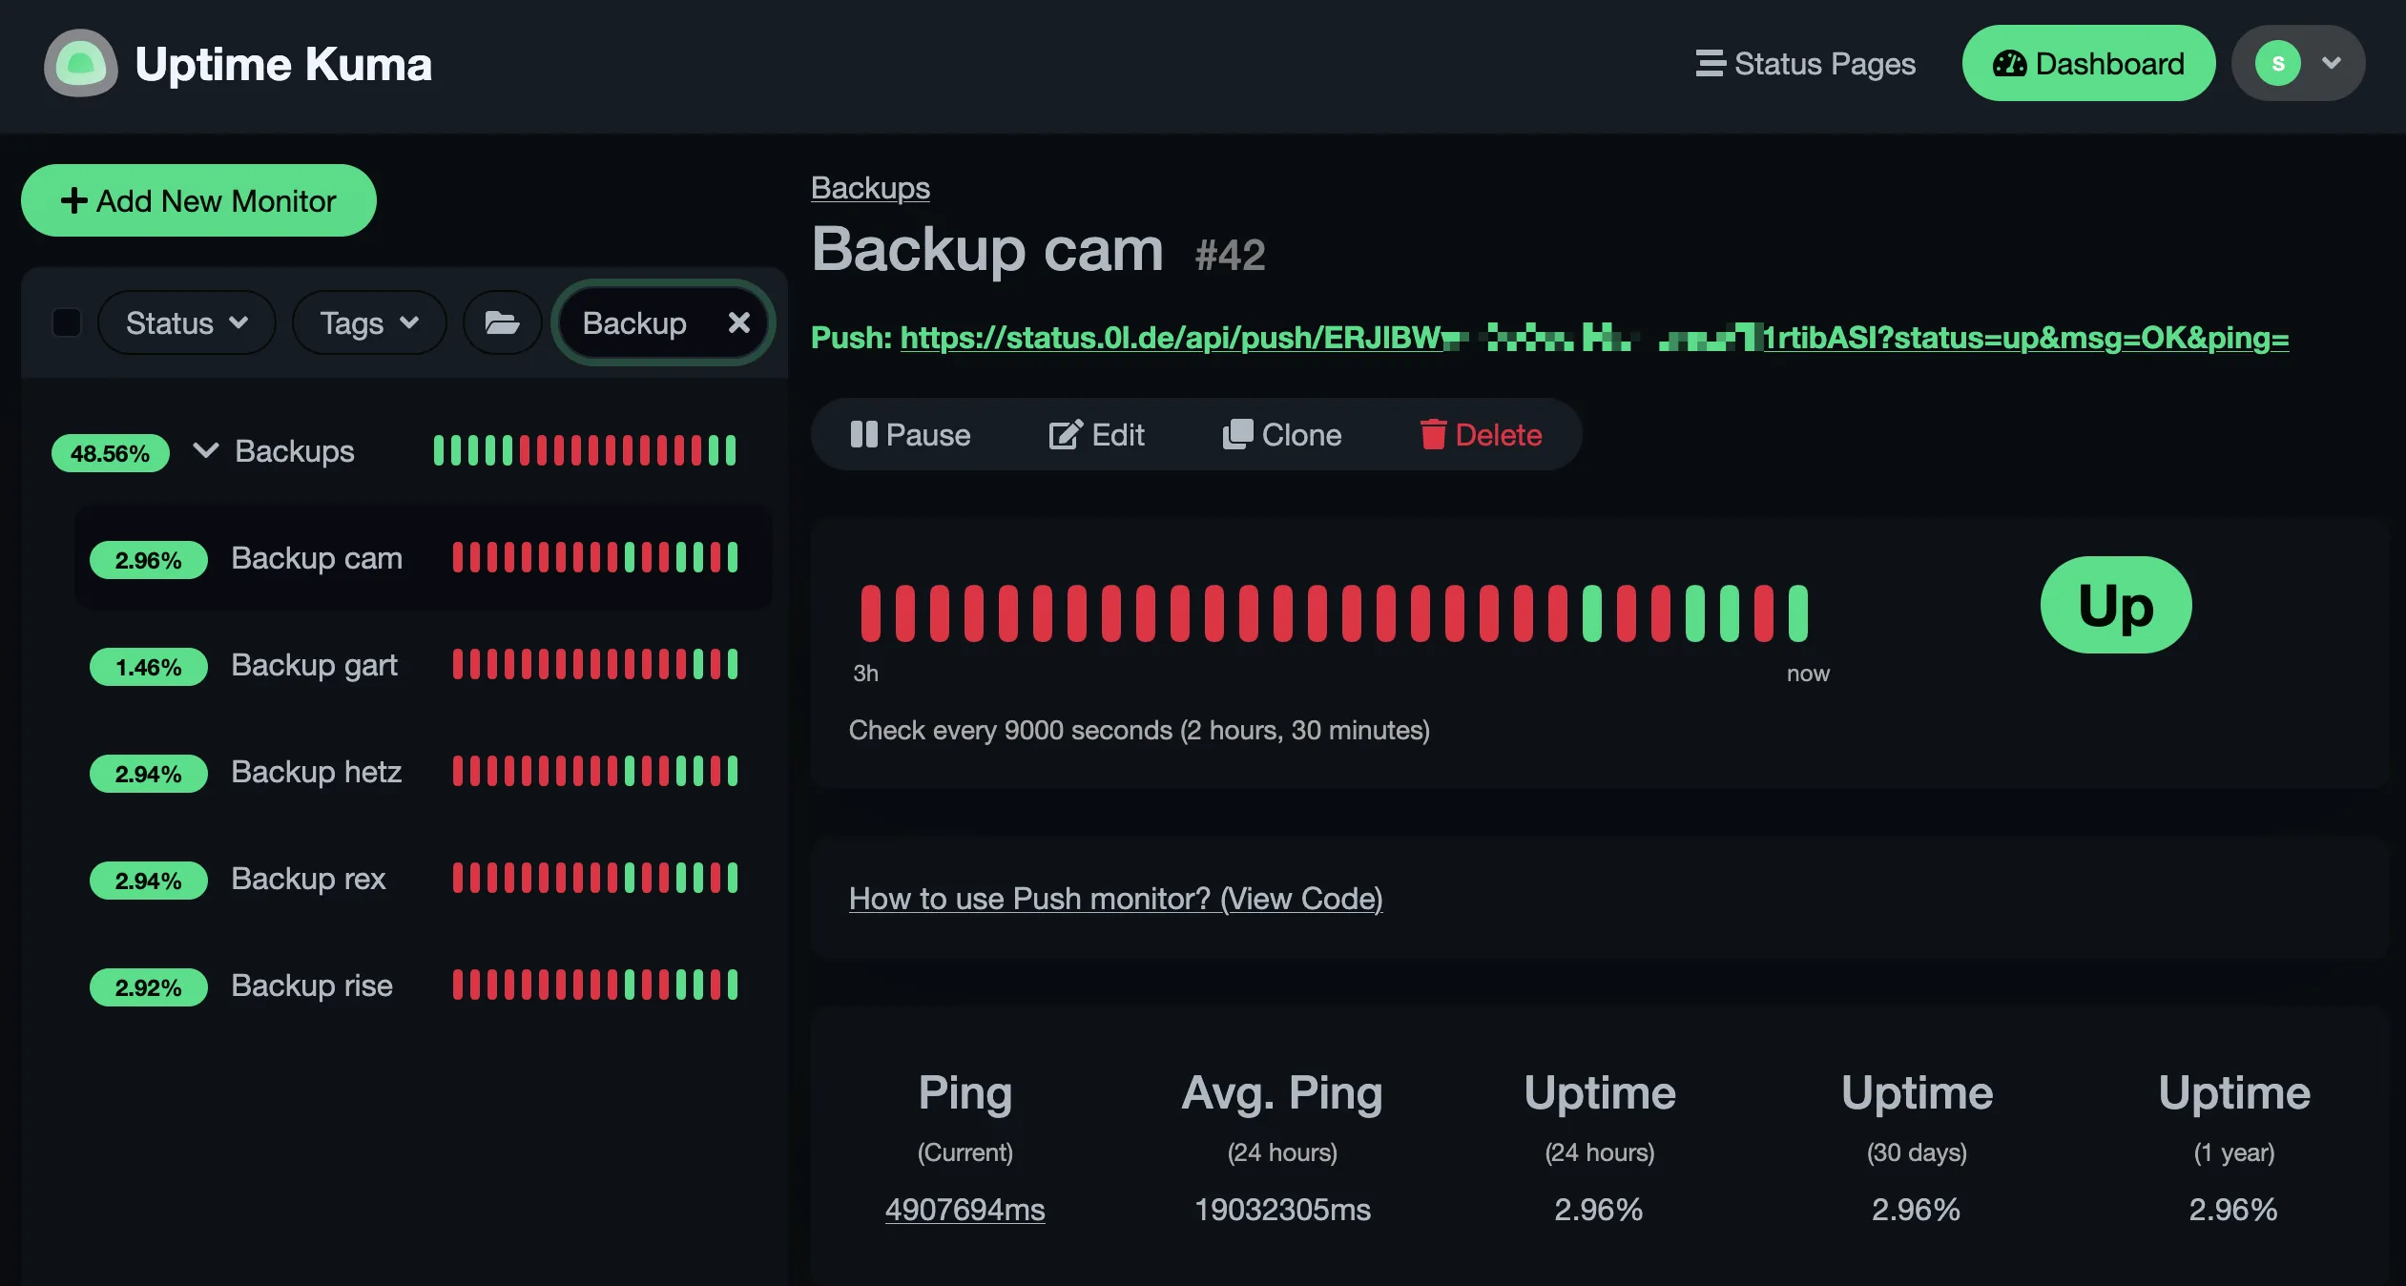Click the Uptime Kuma logo icon

tap(81, 64)
